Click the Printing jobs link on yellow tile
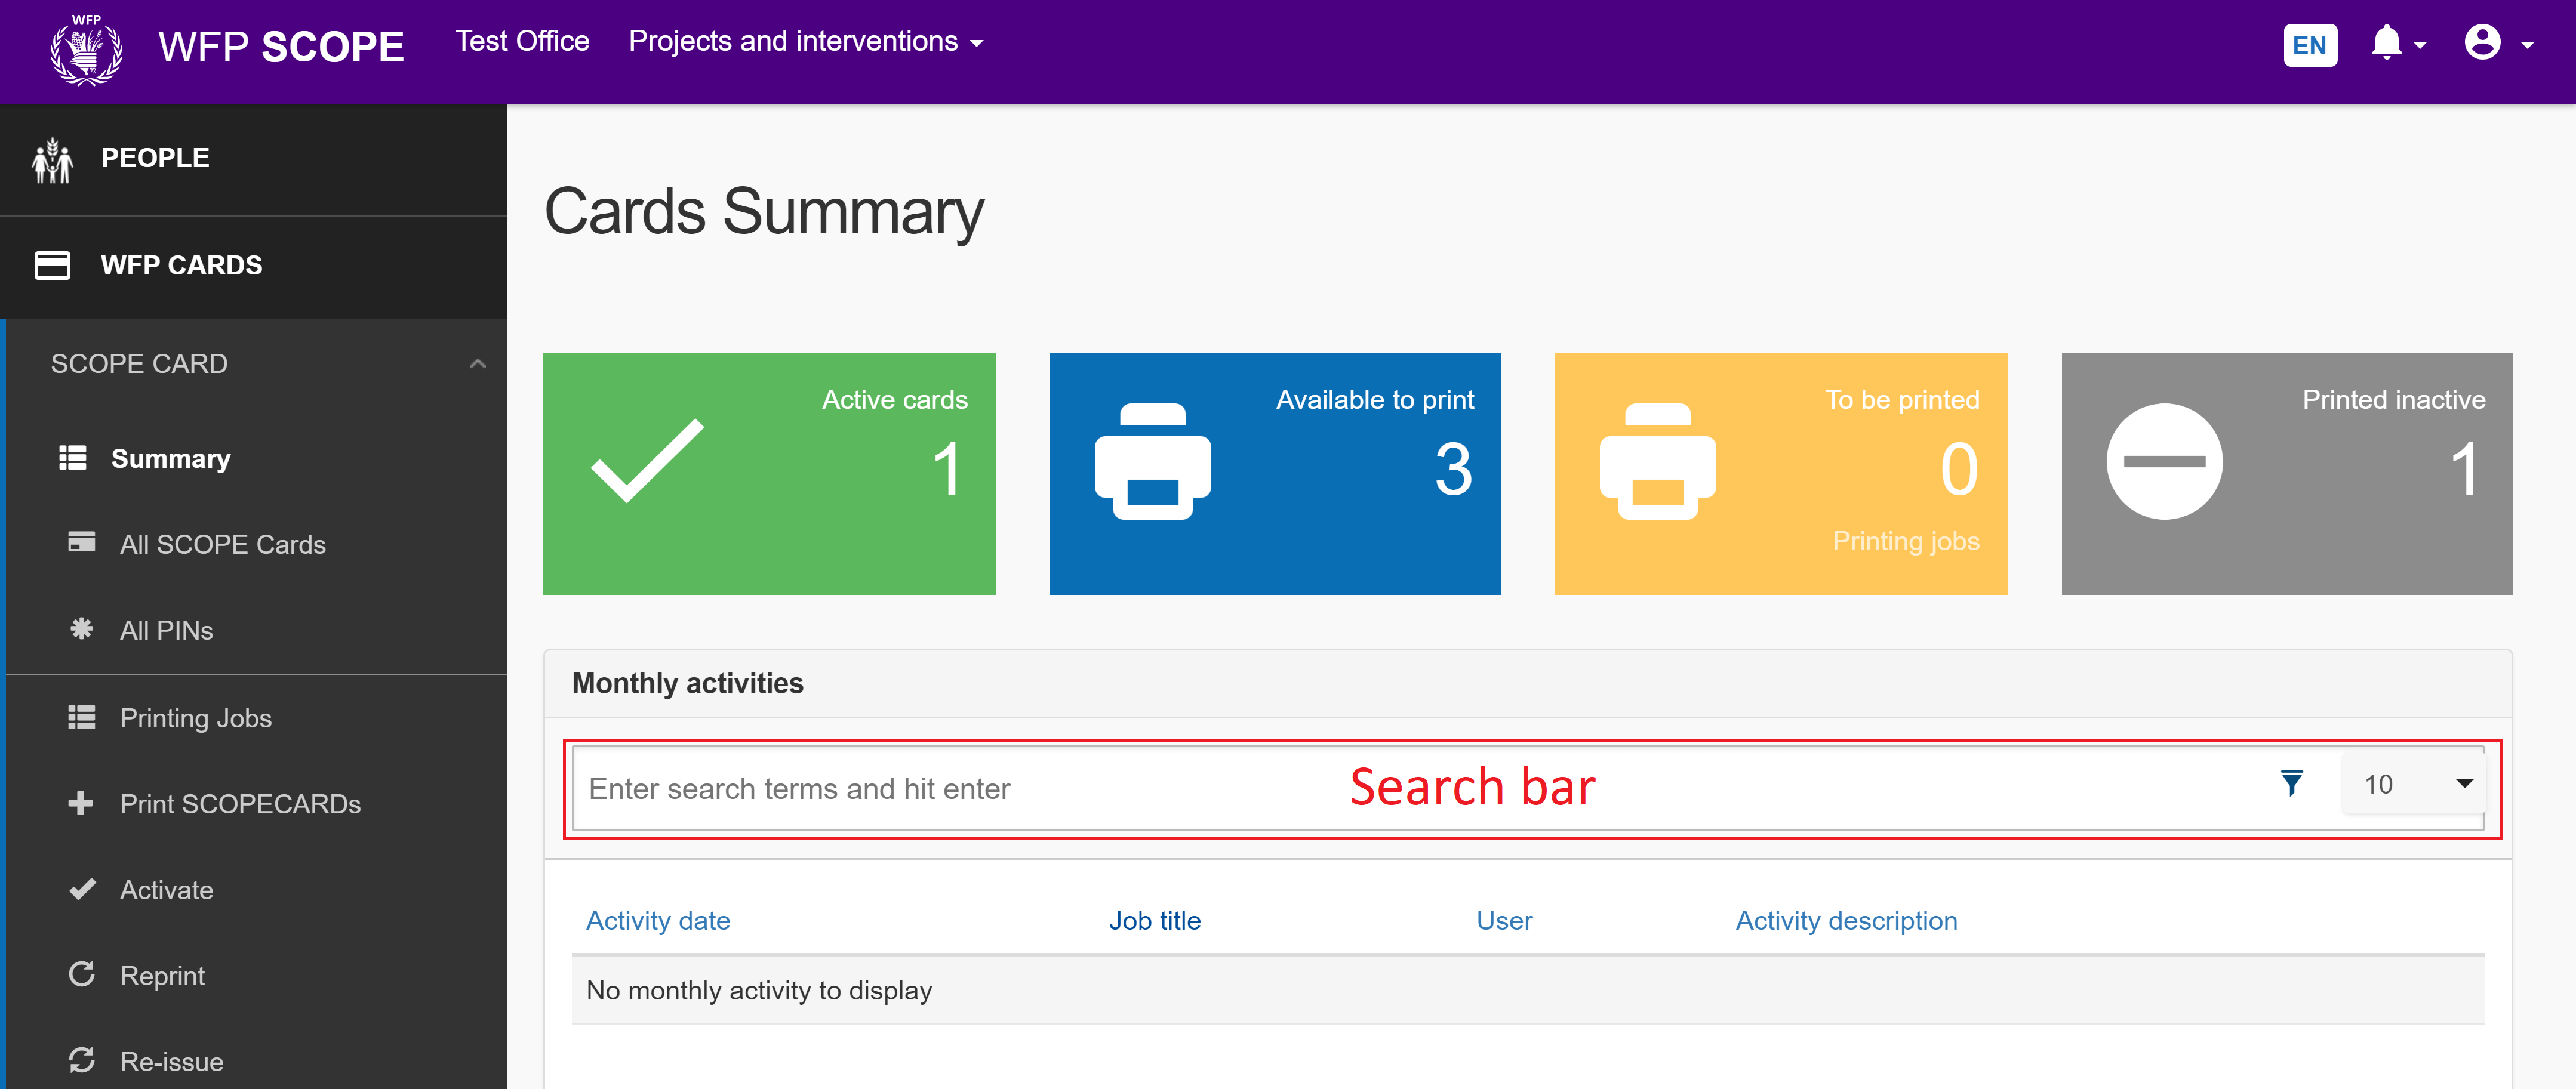This screenshot has width=2576, height=1089. (x=1905, y=541)
